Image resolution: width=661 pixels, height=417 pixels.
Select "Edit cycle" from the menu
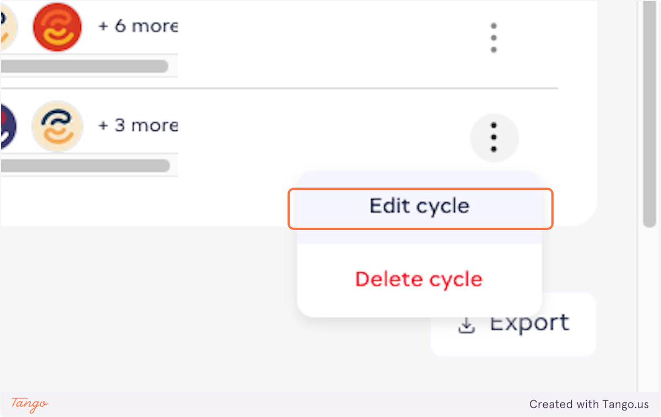coord(420,207)
